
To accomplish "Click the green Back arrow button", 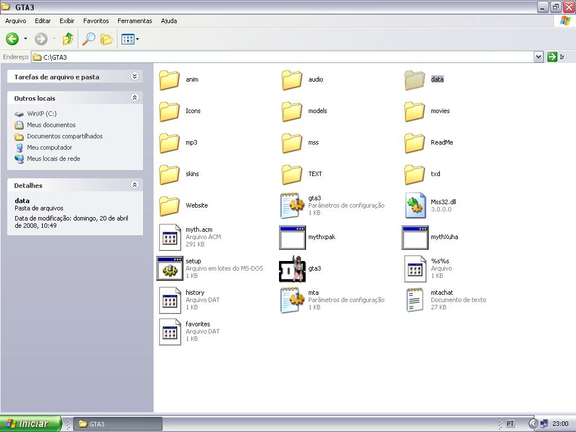I will click(x=12, y=39).
